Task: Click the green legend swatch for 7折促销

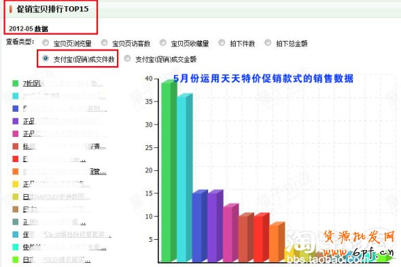Action: point(16,83)
